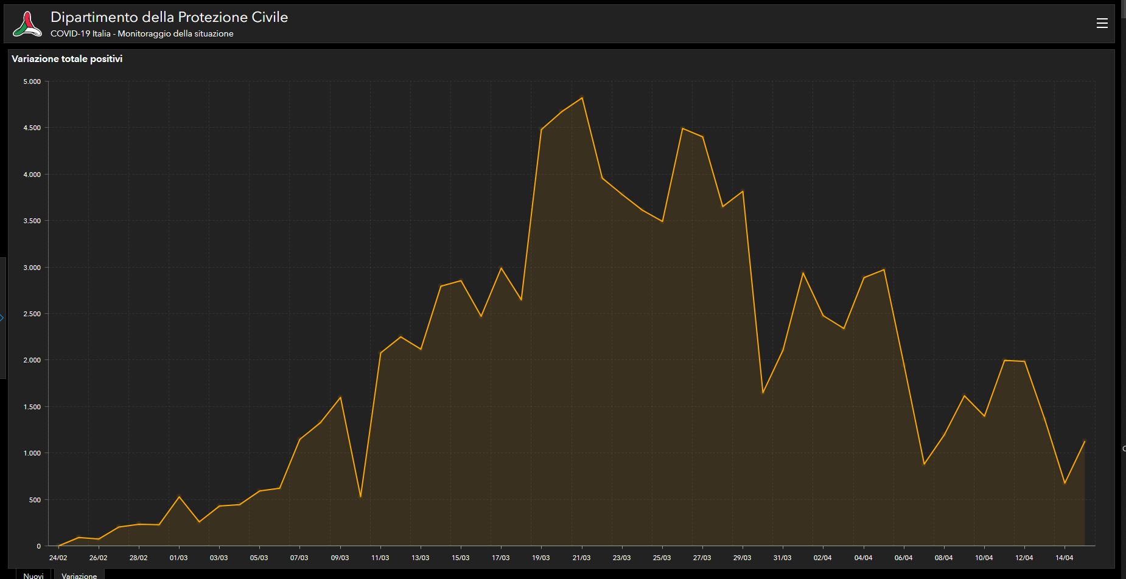Screen dimensions: 1126x579
Task: Expand the collapsed left side panel arrow
Action: (2, 317)
